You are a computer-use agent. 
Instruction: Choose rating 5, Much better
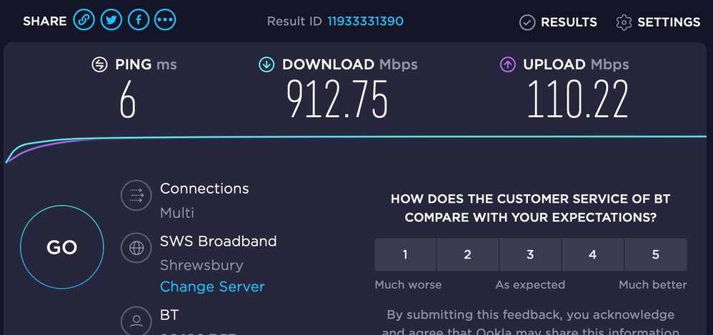(655, 255)
